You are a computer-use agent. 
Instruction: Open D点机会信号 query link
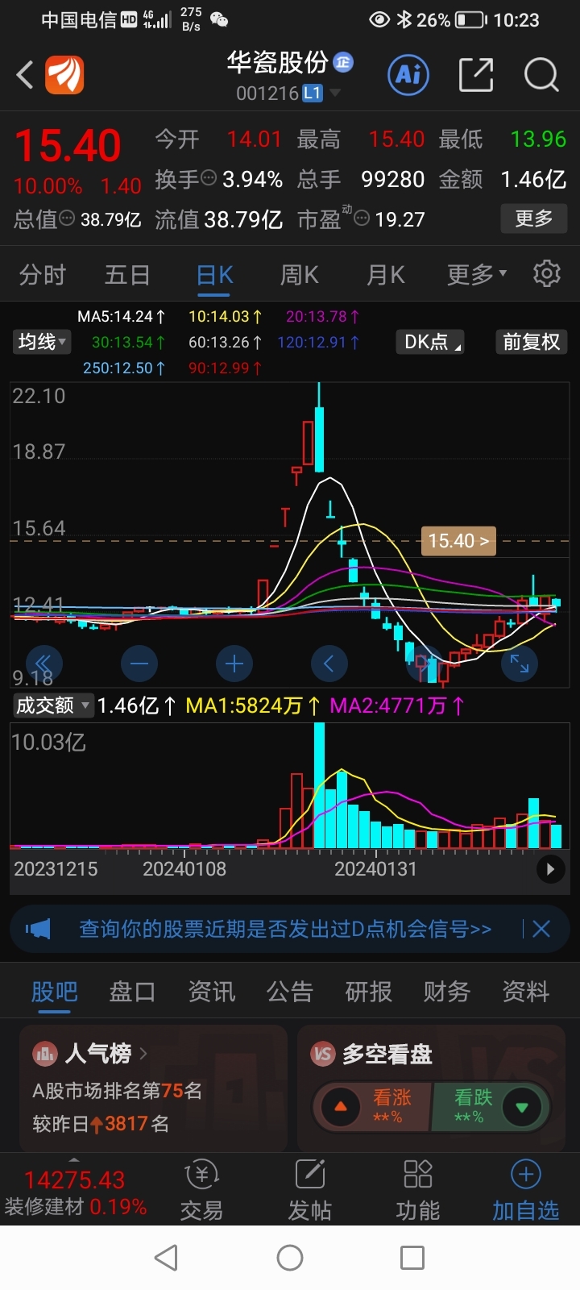(285, 929)
